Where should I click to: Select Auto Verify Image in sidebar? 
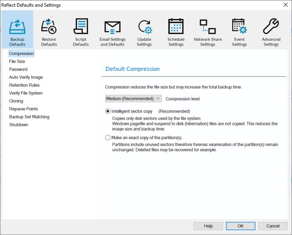26,77
